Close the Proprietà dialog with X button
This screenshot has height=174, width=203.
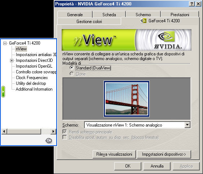coord(198,4)
